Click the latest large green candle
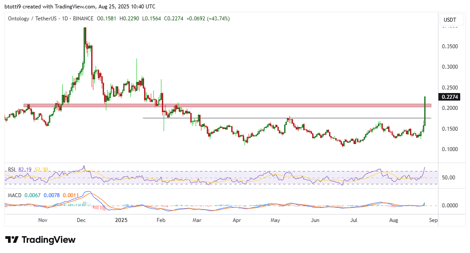Screen dimensions: 470x253 (426, 109)
